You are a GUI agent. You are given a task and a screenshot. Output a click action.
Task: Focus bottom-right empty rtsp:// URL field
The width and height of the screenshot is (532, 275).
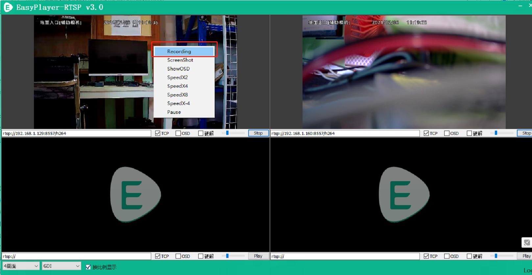tap(345, 256)
